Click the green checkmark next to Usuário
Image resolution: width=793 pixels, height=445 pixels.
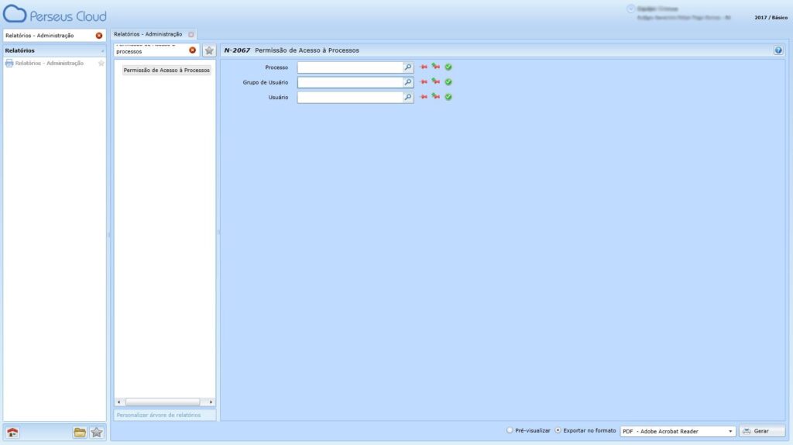448,97
